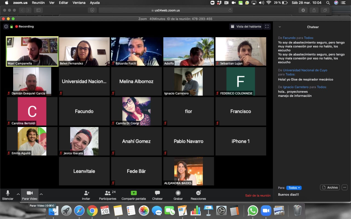Open Zoom app in the dock

(x=265, y=211)
